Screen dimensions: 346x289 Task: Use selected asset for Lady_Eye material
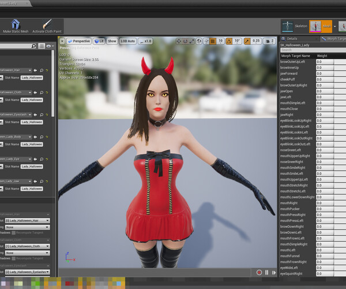click(35, 159)
